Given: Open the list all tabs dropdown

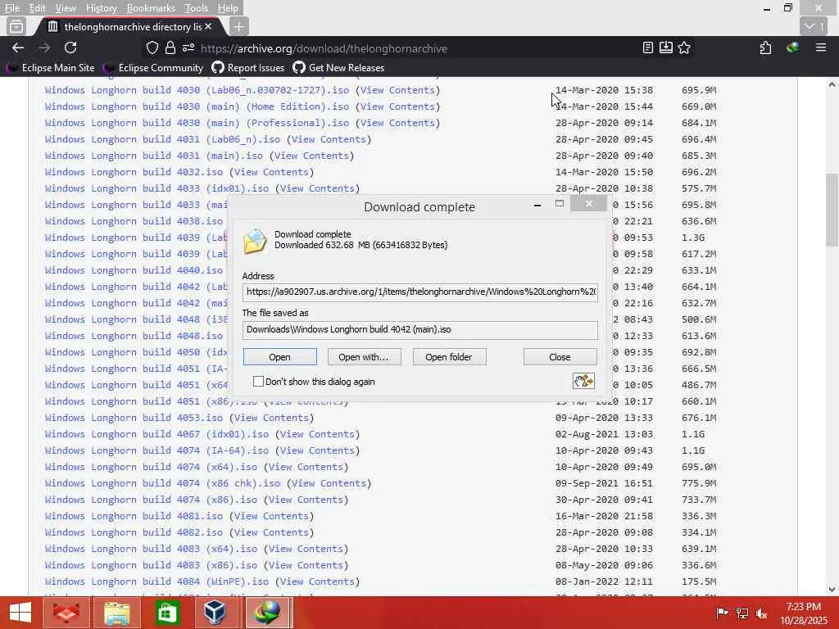Looking at the screenshot, I should (815, 26).
